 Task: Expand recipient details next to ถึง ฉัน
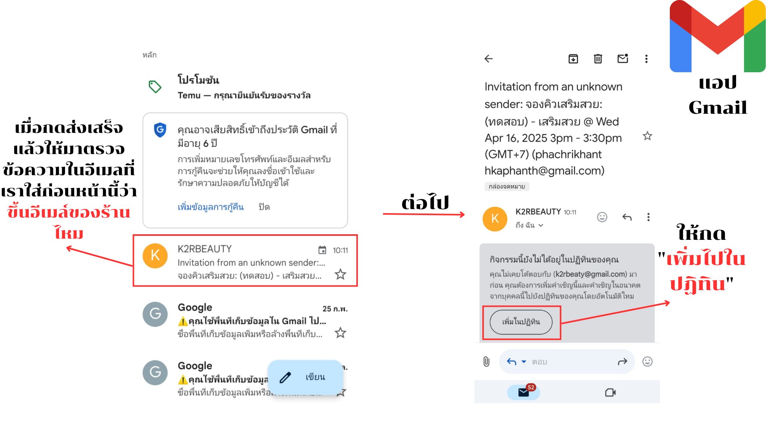[541, 225]
